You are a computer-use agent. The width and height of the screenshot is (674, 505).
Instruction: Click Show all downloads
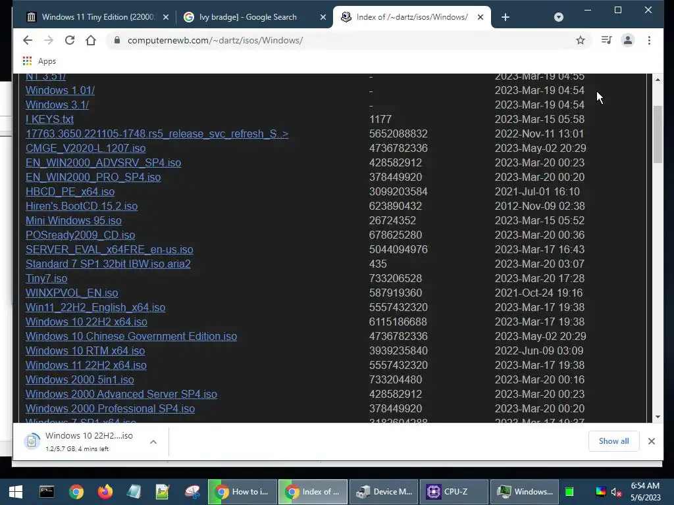pyautogui.click(x=614, y=441)
